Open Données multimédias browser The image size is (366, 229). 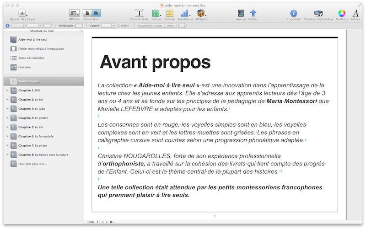pyautogui.click(x=318, y=13)
